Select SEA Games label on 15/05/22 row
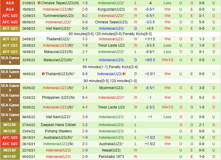Screen dimensions: 221x160 (x=10, y=88)
